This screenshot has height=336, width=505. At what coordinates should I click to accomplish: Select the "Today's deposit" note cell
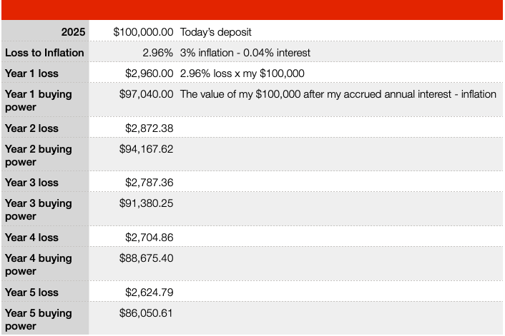pos(216,31)
